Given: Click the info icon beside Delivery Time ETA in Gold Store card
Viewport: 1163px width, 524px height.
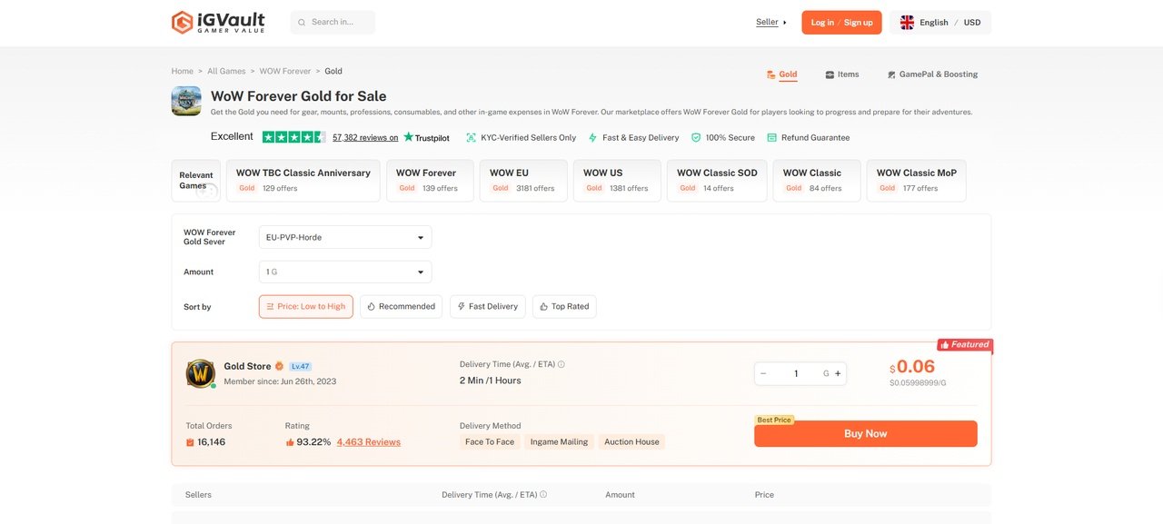Looking at the screenshot, I should coord(561,364).
